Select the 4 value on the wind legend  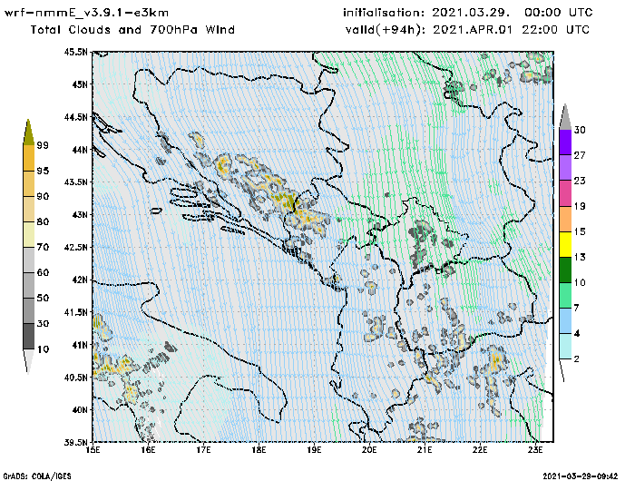(577, 333)
